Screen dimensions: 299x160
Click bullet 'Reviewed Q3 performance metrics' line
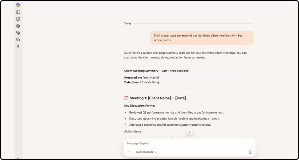177,113
